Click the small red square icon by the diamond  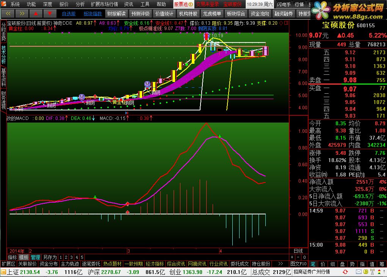pyautogui.click(x=286, y=23)
